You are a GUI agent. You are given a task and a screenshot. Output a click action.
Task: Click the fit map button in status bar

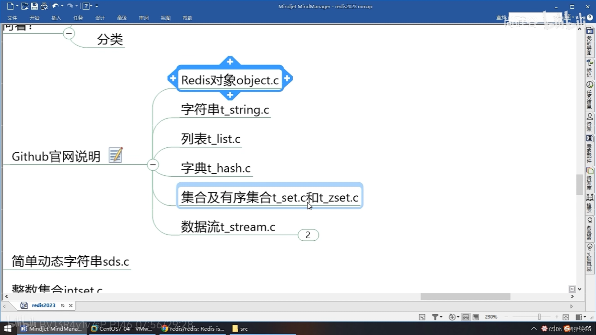coord(566,317)
